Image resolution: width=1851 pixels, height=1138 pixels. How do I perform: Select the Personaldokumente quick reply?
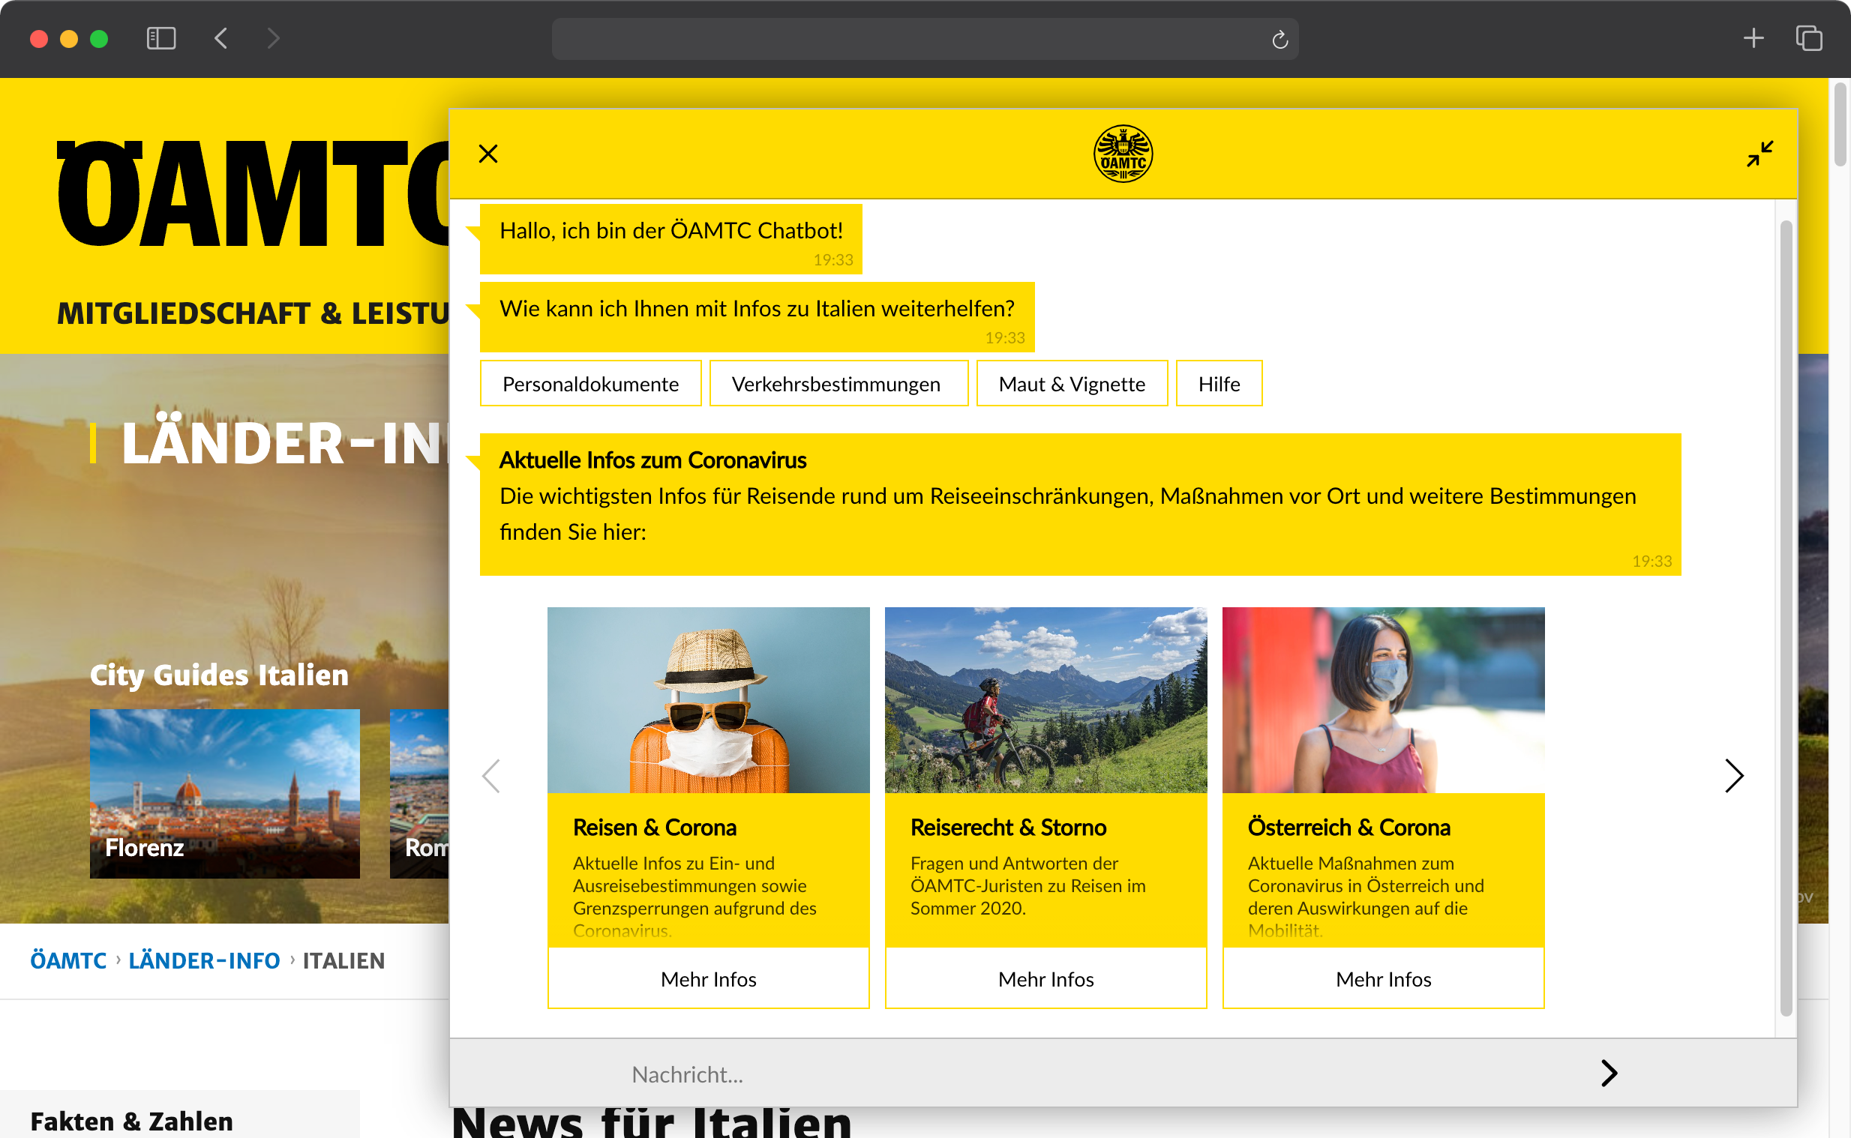tap(591, 384)
